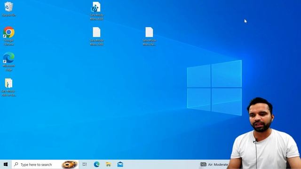Select the blank-page Safe Mode Menu Add file
The width and height of the screenshot is (301, 169).
coord(96,36)
